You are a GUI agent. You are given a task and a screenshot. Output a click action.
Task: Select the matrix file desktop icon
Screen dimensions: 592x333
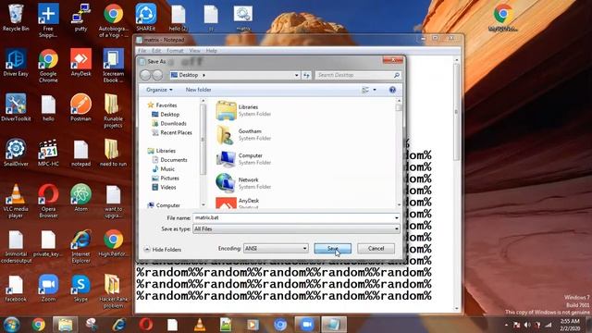242,18
